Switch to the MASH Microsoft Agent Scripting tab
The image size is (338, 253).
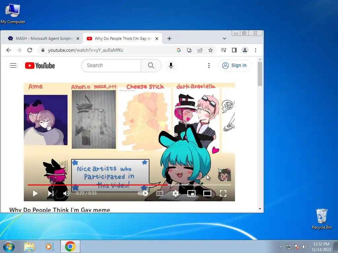tap(44, 39)
